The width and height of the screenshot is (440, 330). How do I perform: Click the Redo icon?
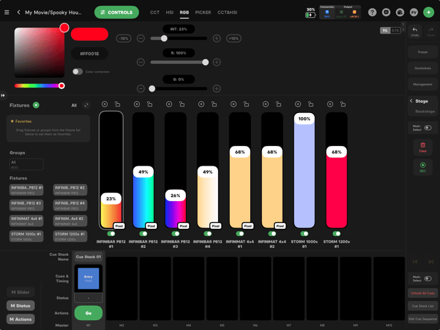pyautogui.click(x=431, y=32)
